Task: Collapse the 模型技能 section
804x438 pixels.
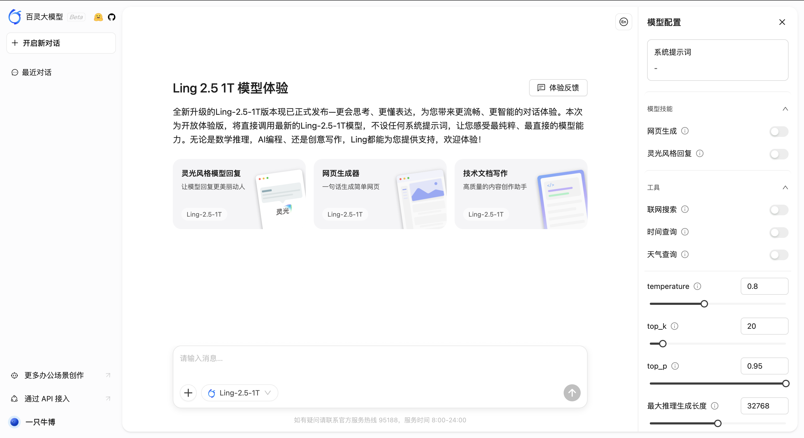Action: [786, 109]
